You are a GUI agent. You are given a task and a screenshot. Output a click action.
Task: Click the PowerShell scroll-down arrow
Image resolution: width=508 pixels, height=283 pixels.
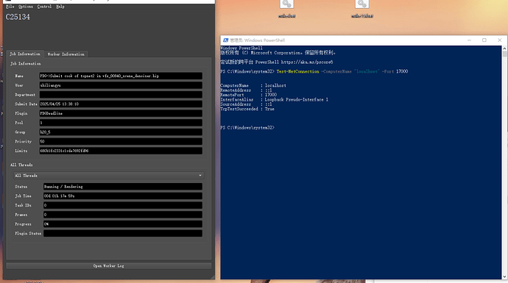(504, 276)
